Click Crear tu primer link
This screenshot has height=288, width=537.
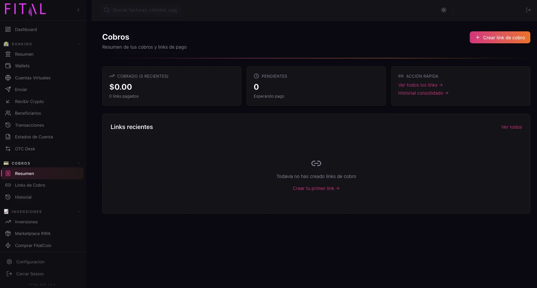tap(316, 188)
